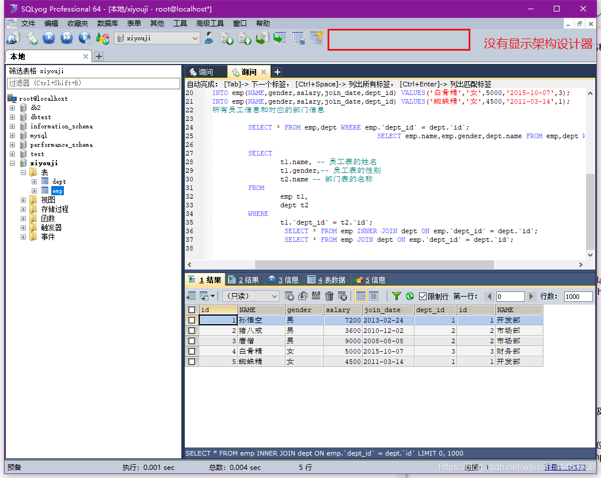Check the row checkbox for 唐僧
The image size is (601, 478).
tap(192, 341)
